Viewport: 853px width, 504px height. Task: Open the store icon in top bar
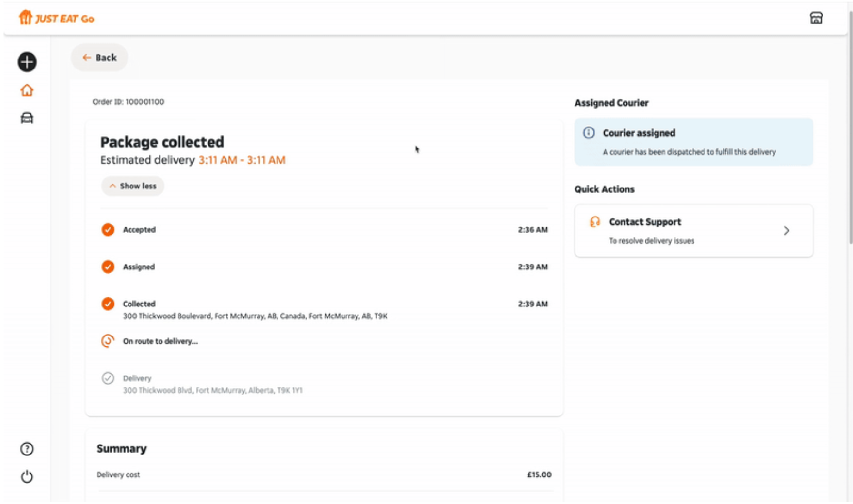pos(816,18)
